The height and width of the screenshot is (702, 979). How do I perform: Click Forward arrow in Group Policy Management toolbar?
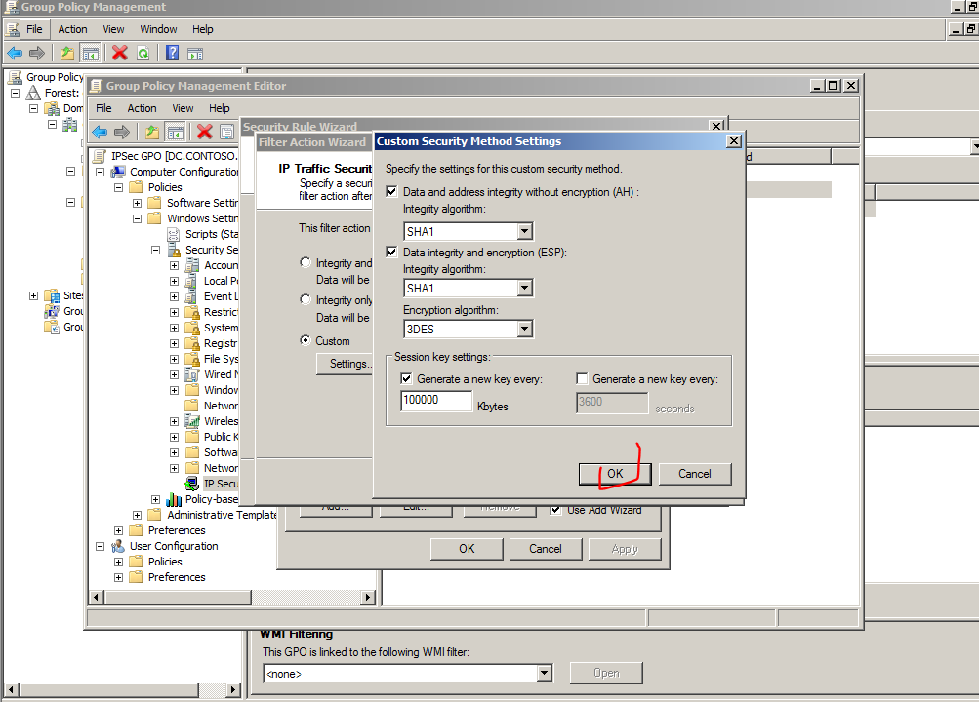click(37, 54)
